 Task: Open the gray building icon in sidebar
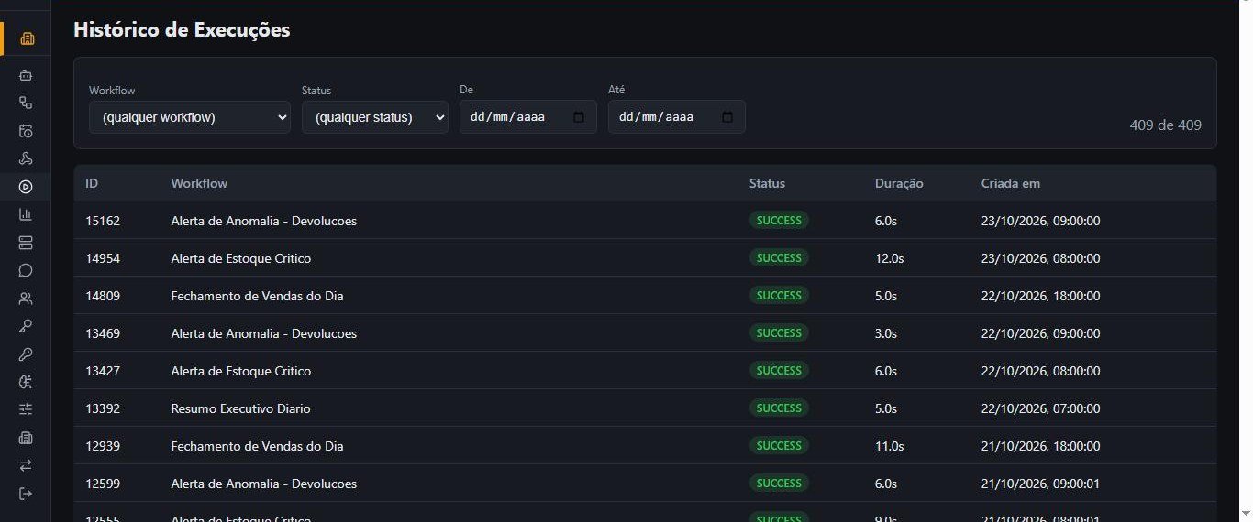pos(26,438)
